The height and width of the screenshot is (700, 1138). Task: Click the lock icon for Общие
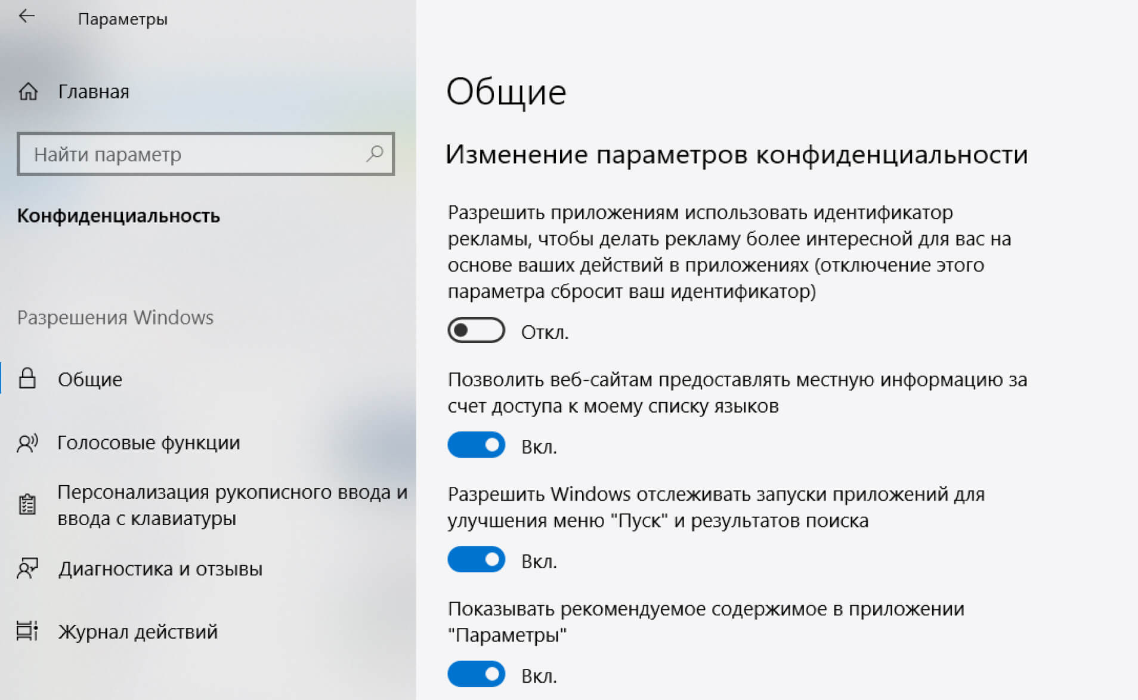[27, 379]
